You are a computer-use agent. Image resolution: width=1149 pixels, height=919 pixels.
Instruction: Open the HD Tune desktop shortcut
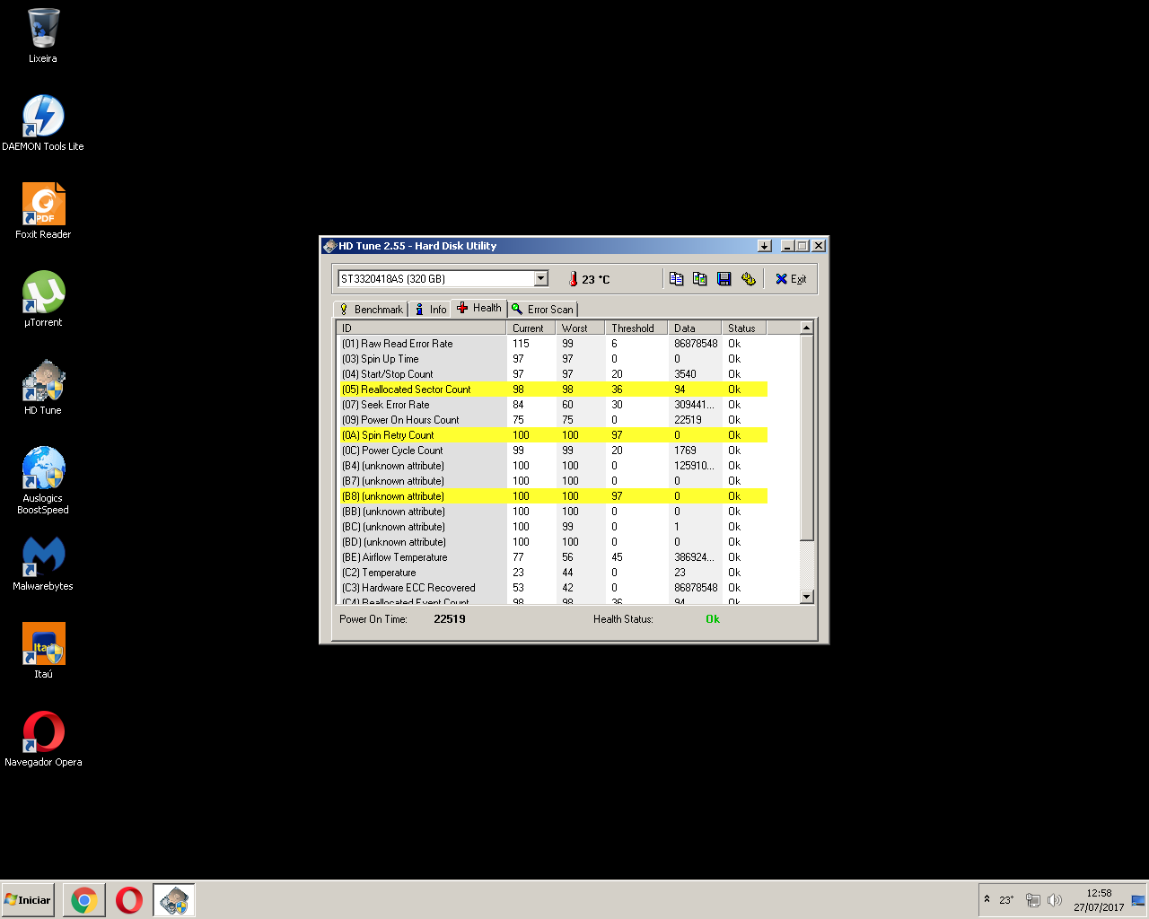coord(43,387)
